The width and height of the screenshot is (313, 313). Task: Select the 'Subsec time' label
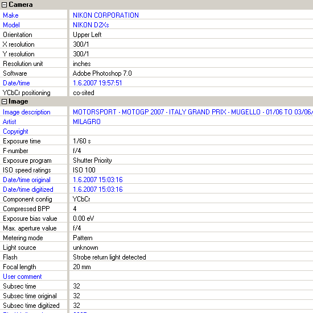[19, 286]
